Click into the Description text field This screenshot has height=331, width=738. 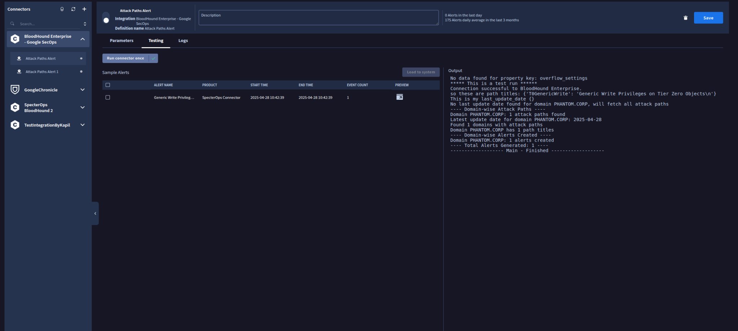(x=319, y=18)
